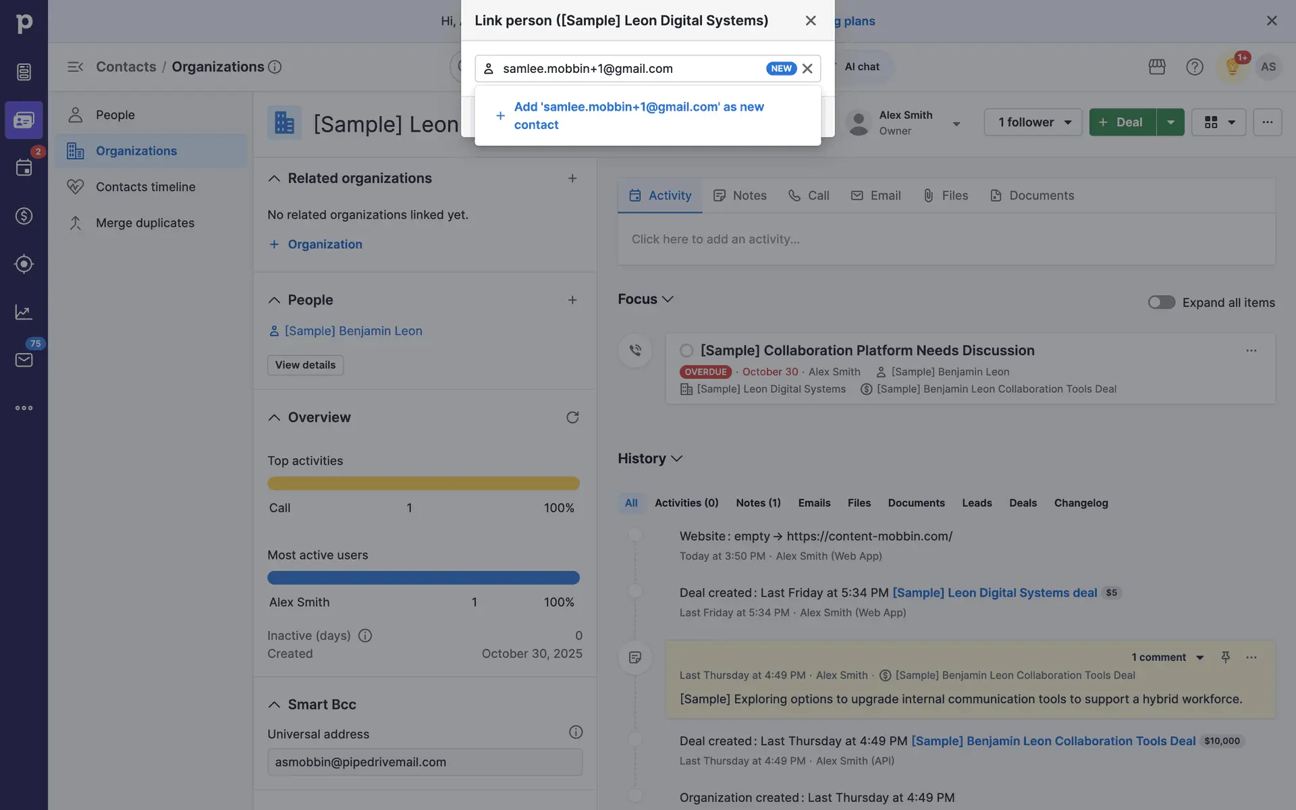1296x810 pixels.
Task: Open the Deals dollar icon in sidebar
Action: (x=24, y=216)
